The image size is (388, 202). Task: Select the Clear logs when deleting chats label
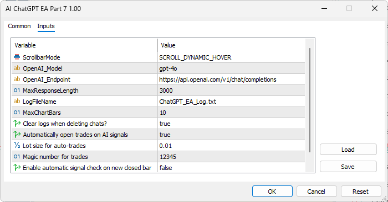(x=65, y=124)
